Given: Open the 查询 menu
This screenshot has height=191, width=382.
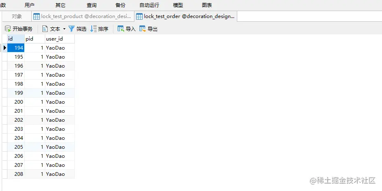Looking at the screenshot, I should point(92,5).
